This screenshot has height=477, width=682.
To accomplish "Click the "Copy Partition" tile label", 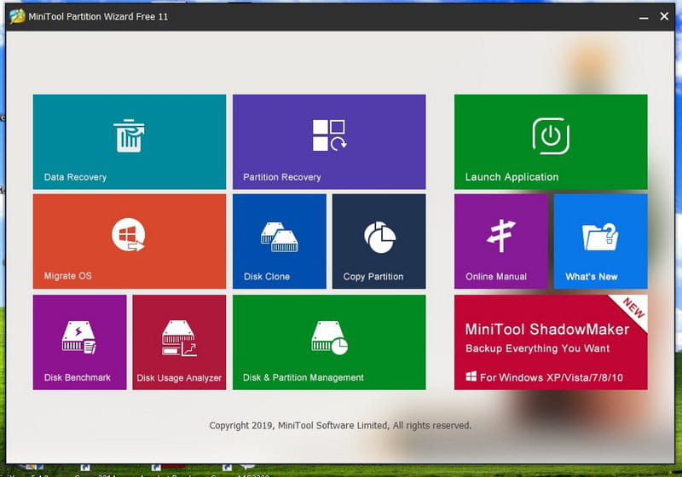I will click(373, 277).
